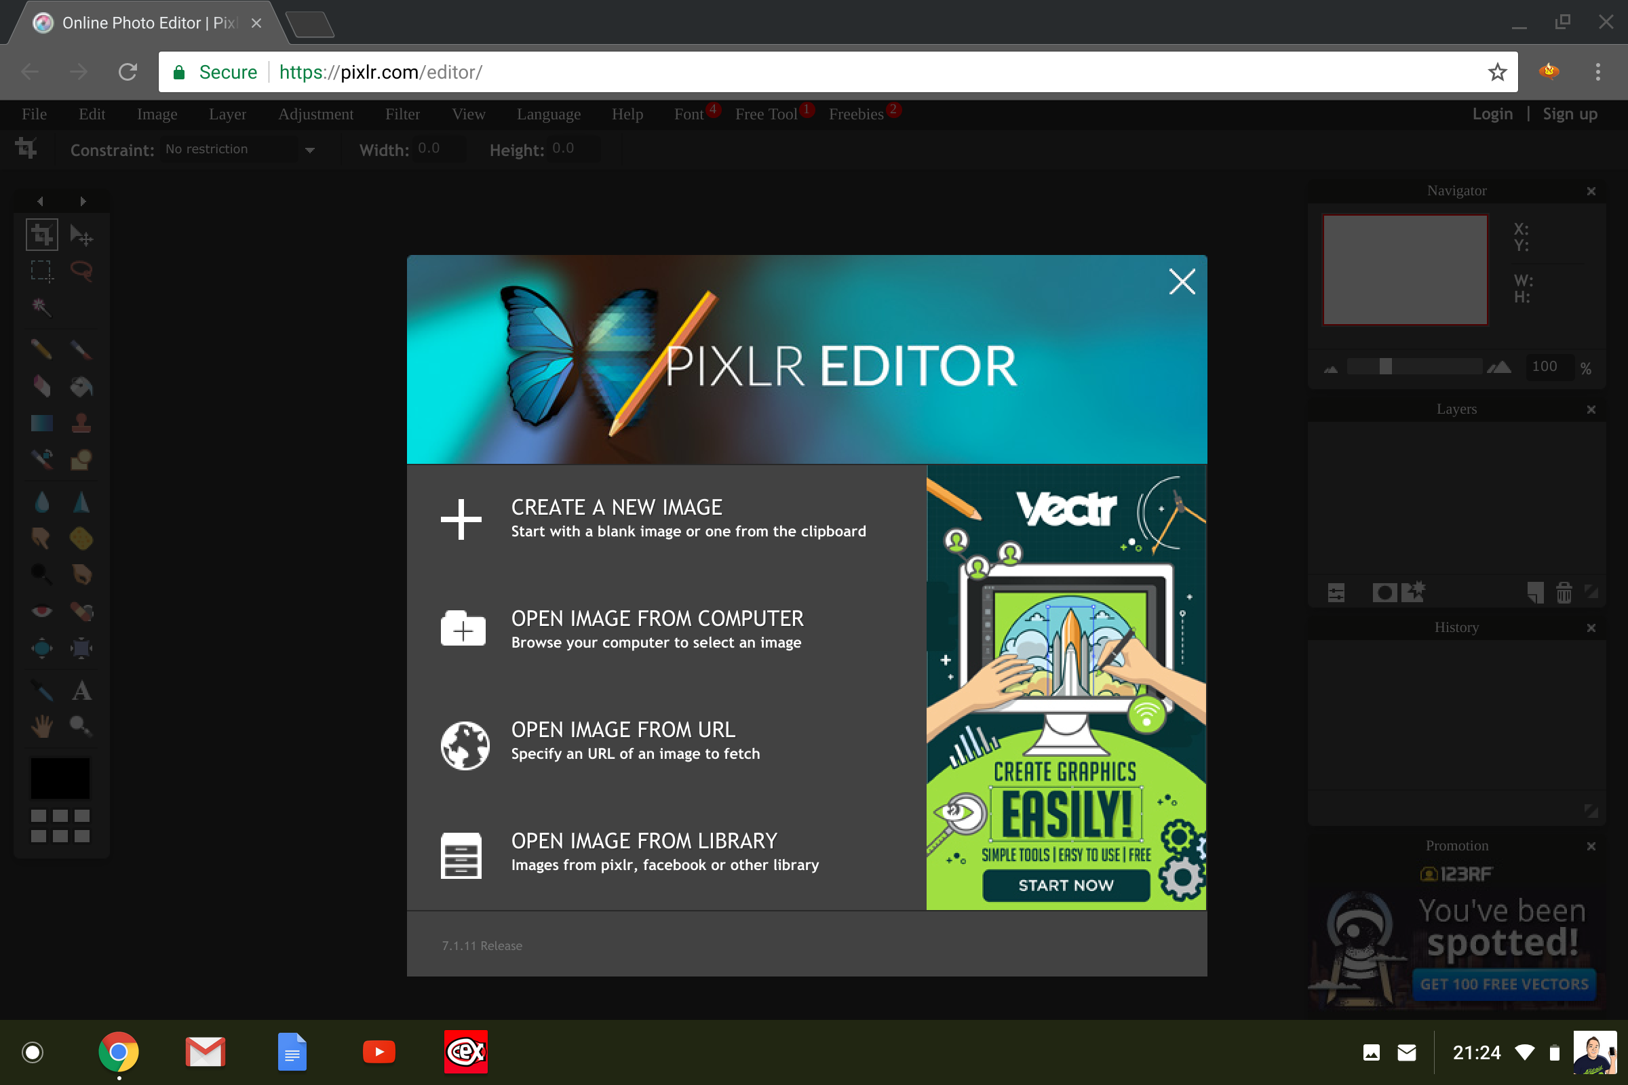
Task: Select the Spot Heal tool
Action: coord(81,611)
